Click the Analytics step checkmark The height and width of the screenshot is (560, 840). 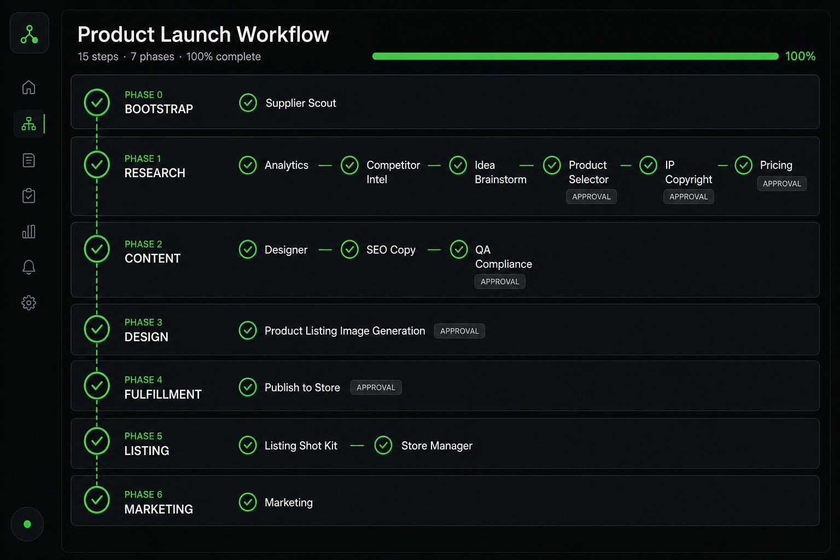[x=248, y=165]
